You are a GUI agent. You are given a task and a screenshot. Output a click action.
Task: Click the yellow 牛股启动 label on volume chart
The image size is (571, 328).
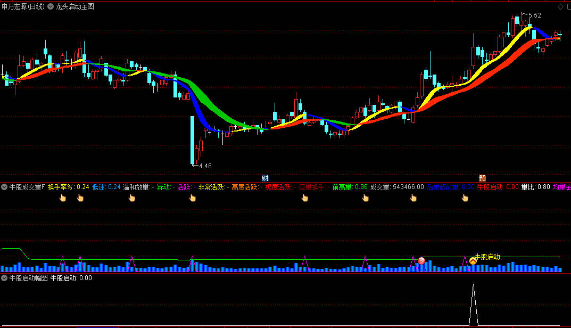click(x=487, y=257)
